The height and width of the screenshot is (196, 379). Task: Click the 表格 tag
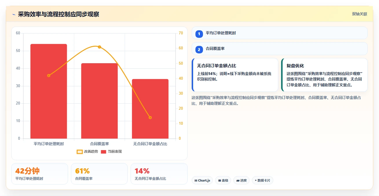point(223,180)
